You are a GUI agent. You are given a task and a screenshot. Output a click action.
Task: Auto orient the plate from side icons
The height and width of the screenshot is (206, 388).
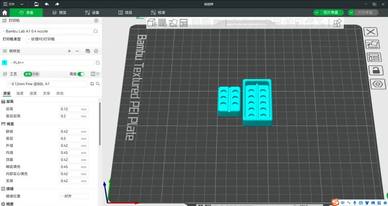372,45
